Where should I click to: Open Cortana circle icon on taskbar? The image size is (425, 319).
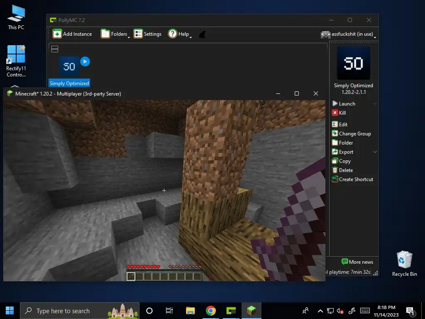tap(149, 311)
